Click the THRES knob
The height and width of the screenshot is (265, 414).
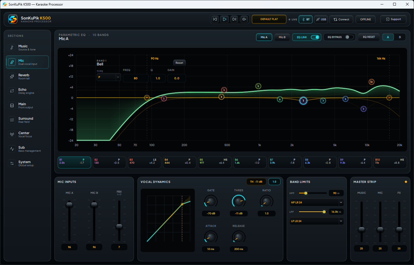point(239,201)
